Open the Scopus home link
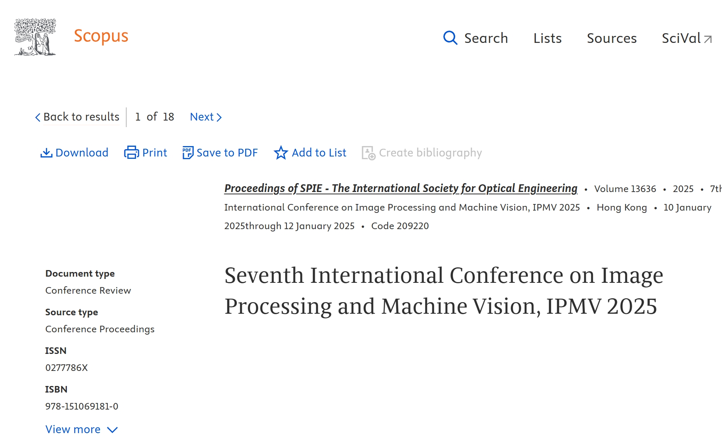722x442 pixels. tap(101, 36)
